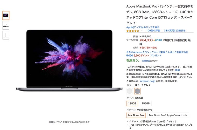The height and width of the screenshot is (130, 197).
Task: Choose the silver color swatch
Action: pyautogui.click(x=129, y=91)
